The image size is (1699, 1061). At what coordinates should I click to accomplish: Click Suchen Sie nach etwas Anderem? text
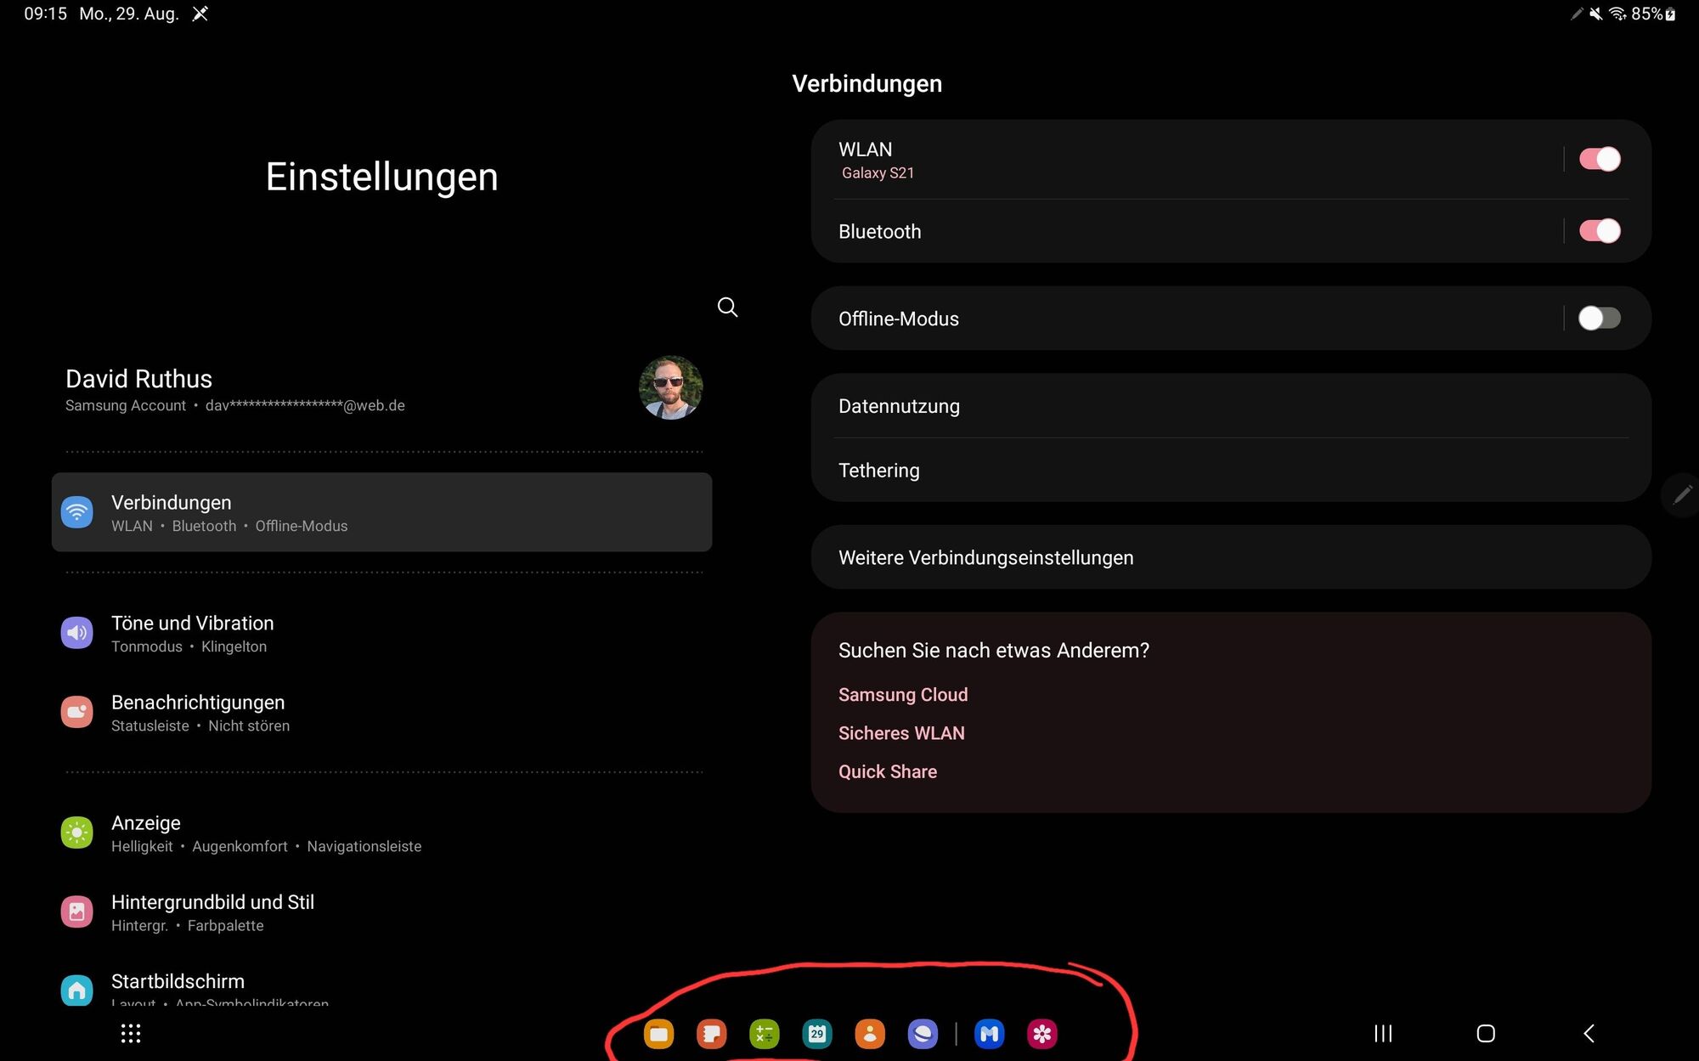994,650
